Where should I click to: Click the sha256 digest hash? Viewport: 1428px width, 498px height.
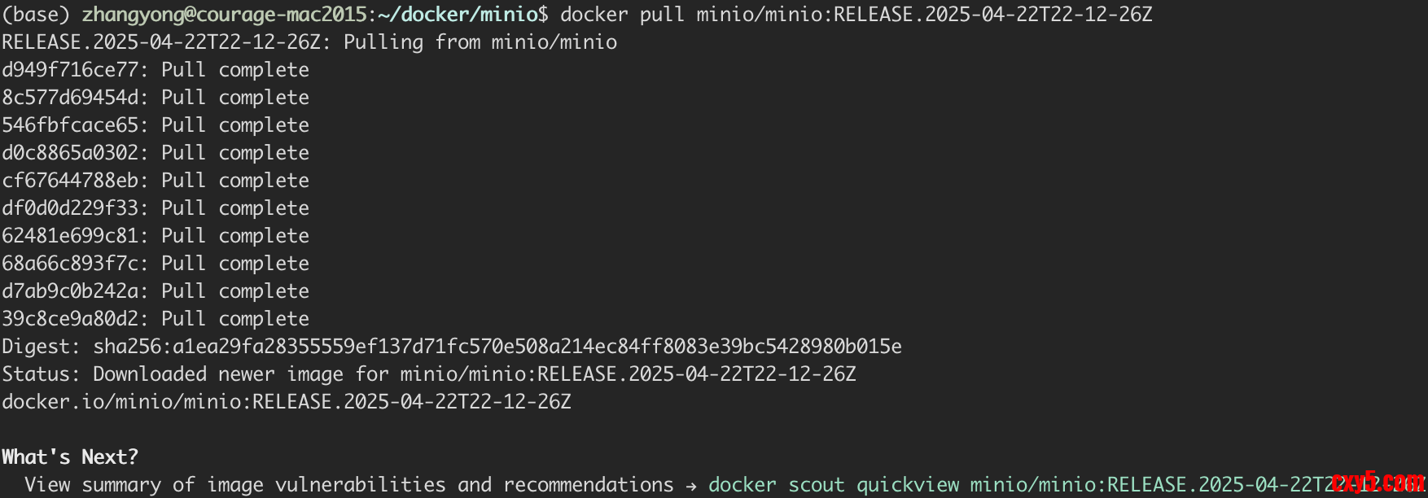497,347
